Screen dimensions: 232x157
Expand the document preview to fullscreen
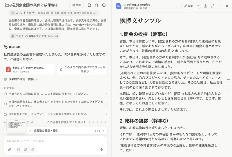213,6
